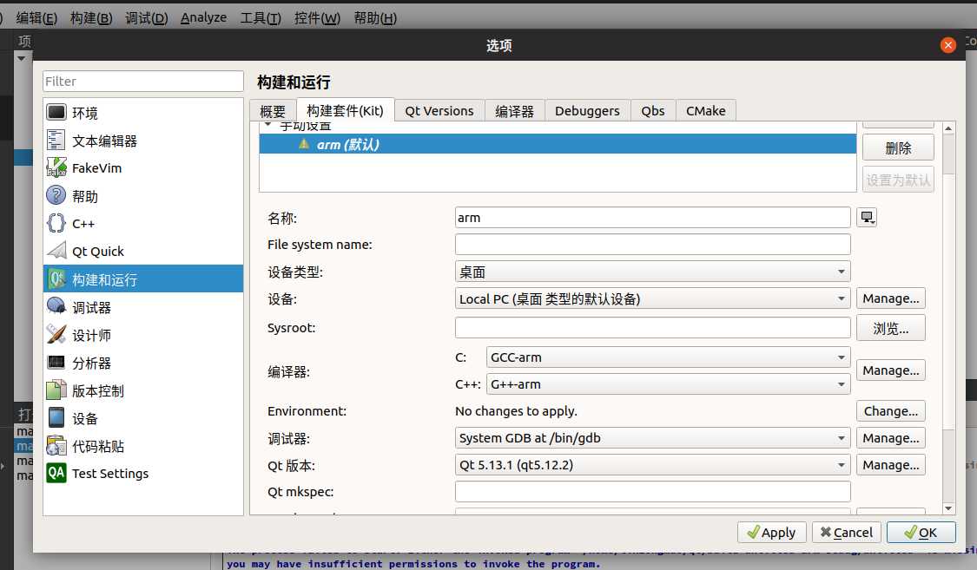
Task: Switch to the 编译器 tab
Action: coord(515,111)
